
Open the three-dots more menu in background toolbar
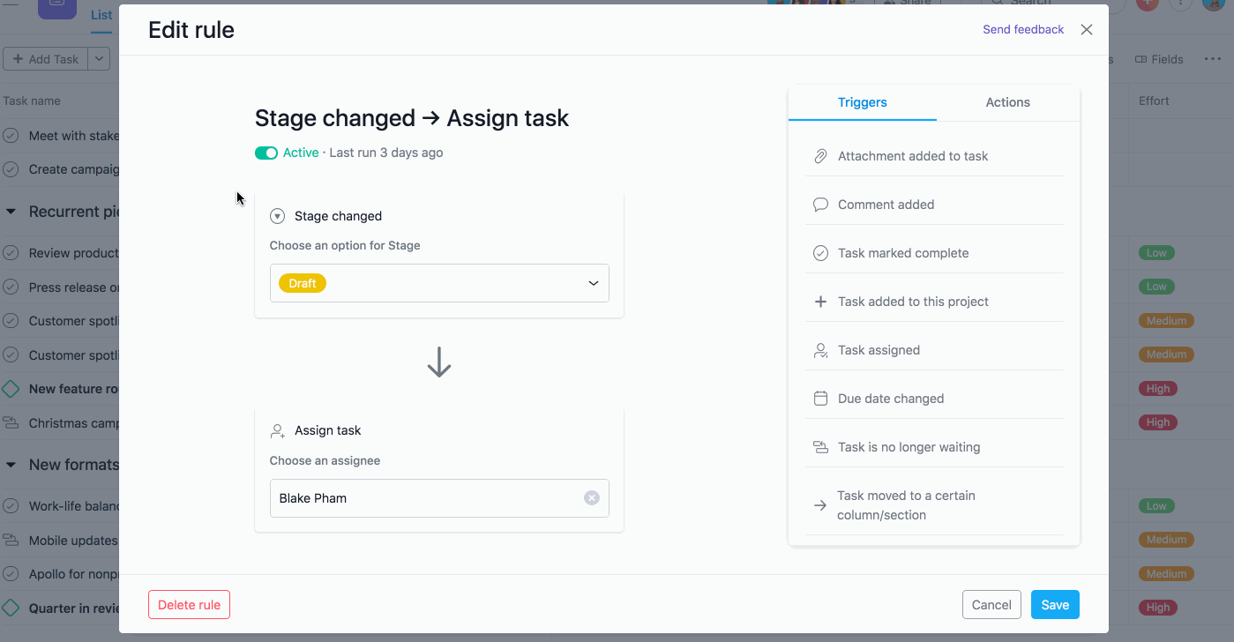click(1212, 59)
